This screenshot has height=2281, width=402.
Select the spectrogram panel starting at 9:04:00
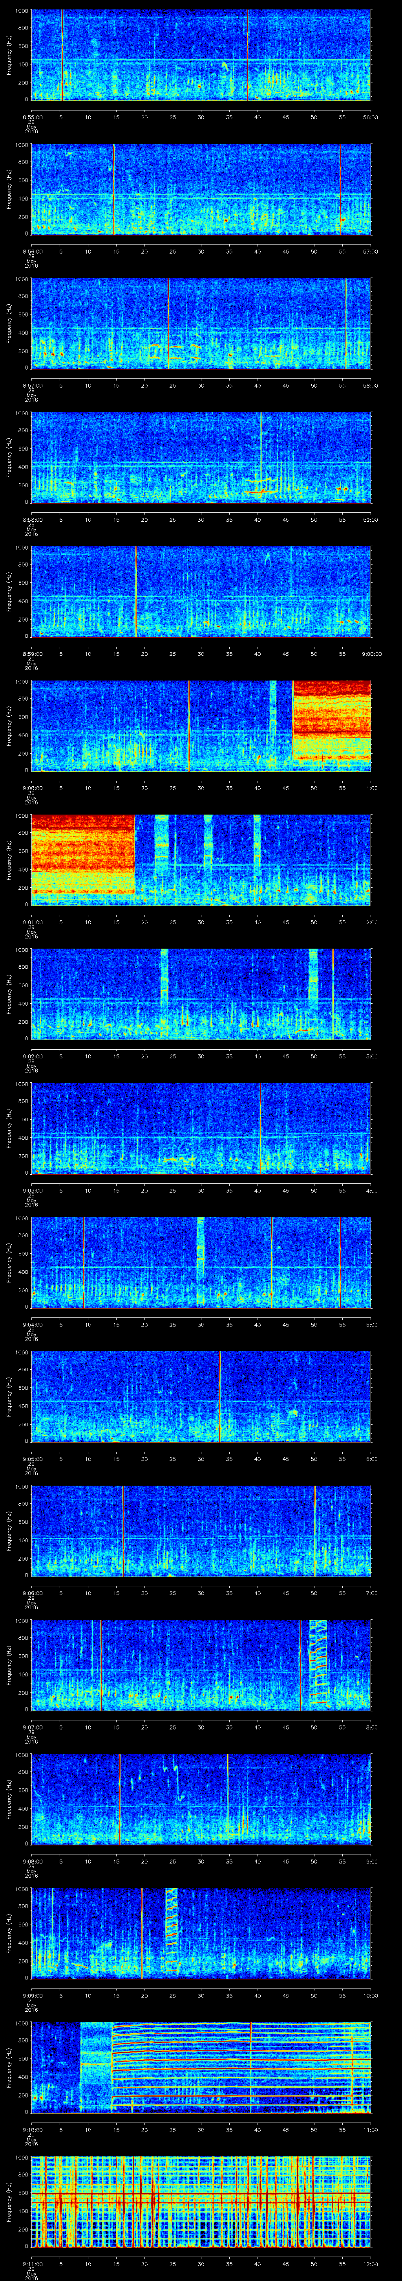(201, 1263)
